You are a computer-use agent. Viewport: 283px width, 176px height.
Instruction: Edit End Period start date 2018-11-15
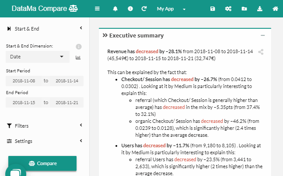pyautogui.click(x=24, y=103)
